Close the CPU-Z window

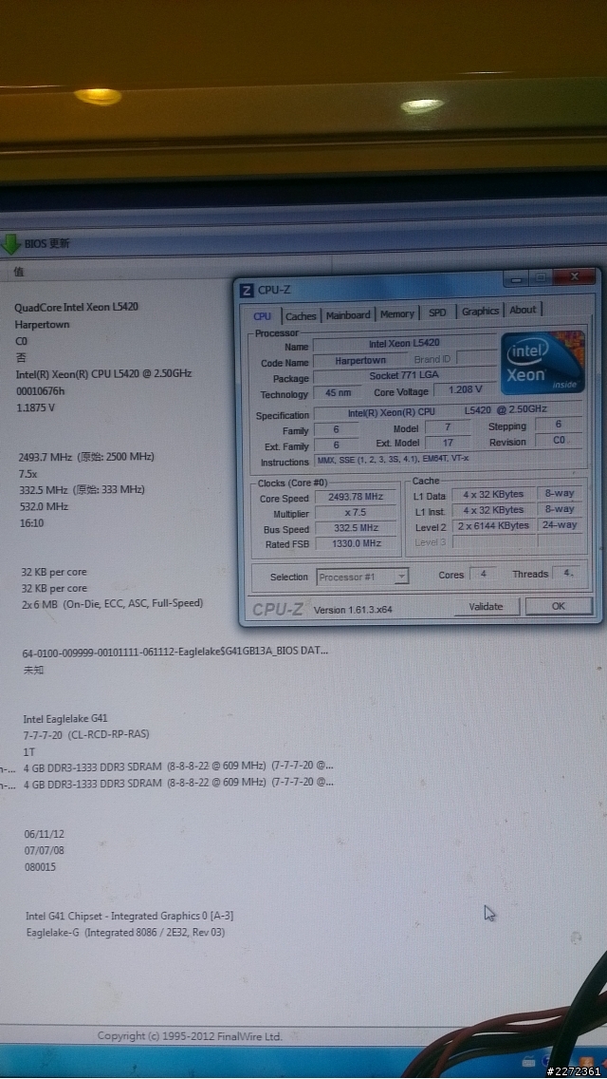575,276
